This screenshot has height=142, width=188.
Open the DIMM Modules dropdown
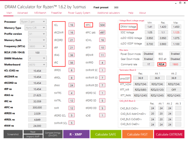pyautogui.click(x=37, y=58)
